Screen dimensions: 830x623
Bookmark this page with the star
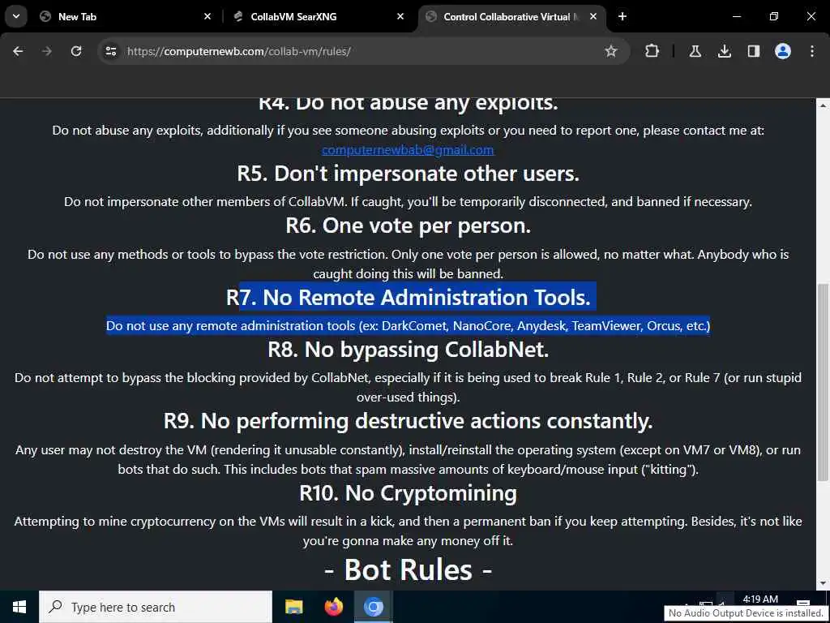click(x=611, y=51)
